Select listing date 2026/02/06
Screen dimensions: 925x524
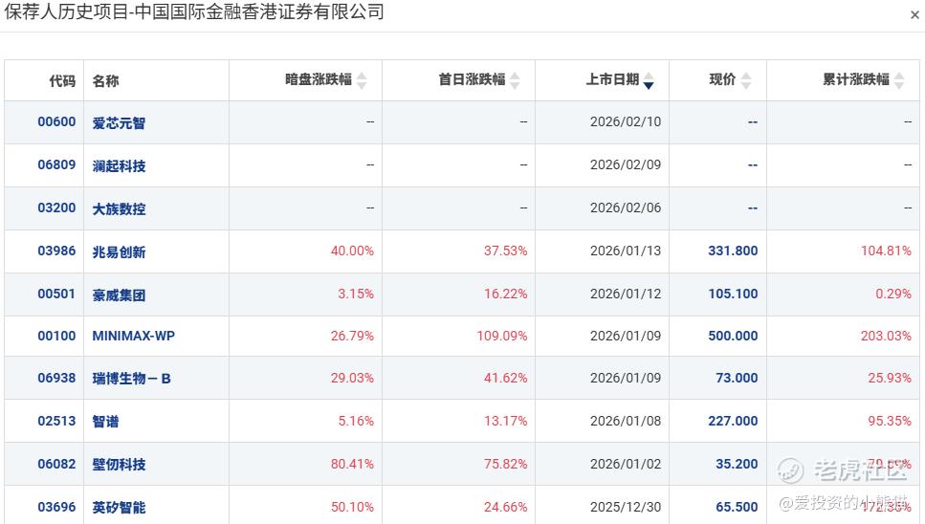click(x=626, y=208)
